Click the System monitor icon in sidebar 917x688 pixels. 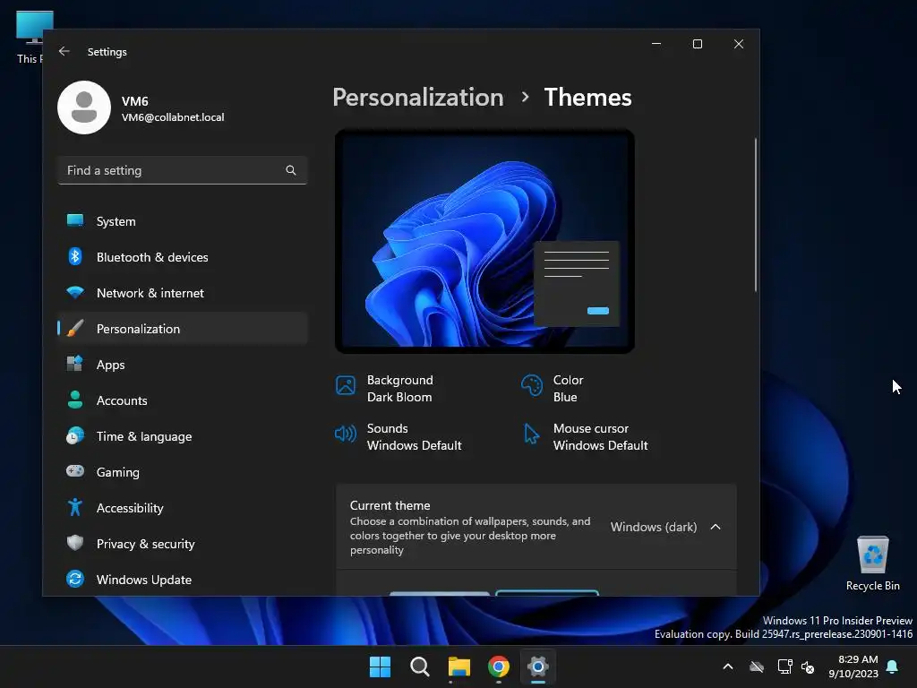pos(75,220)
